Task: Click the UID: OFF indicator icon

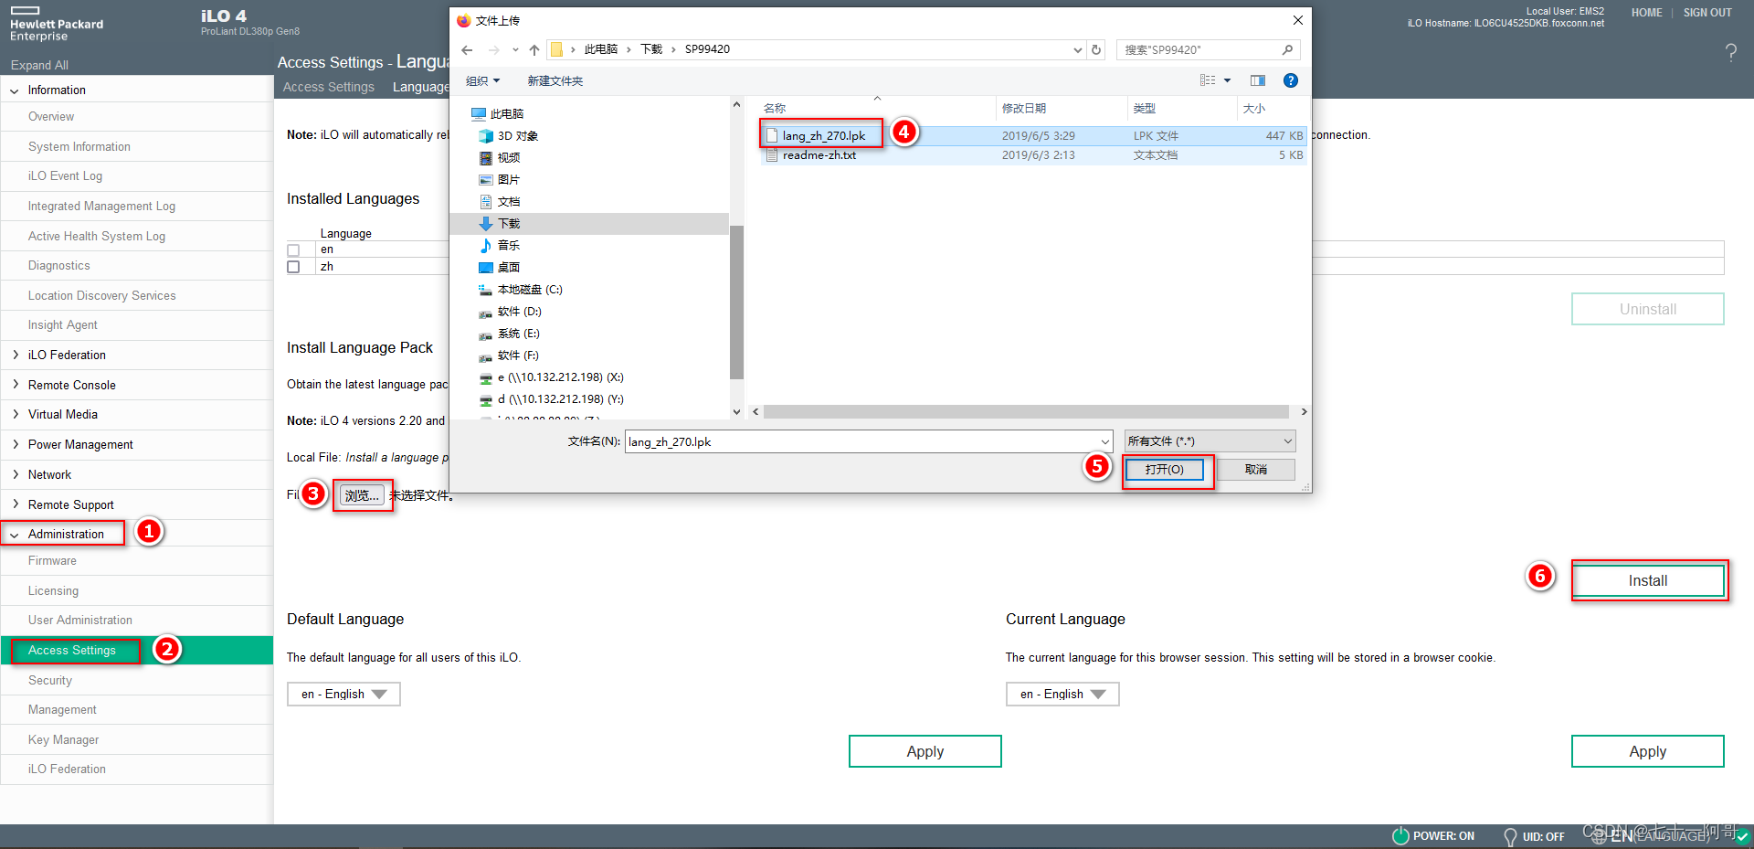Action: [1510, 836]
